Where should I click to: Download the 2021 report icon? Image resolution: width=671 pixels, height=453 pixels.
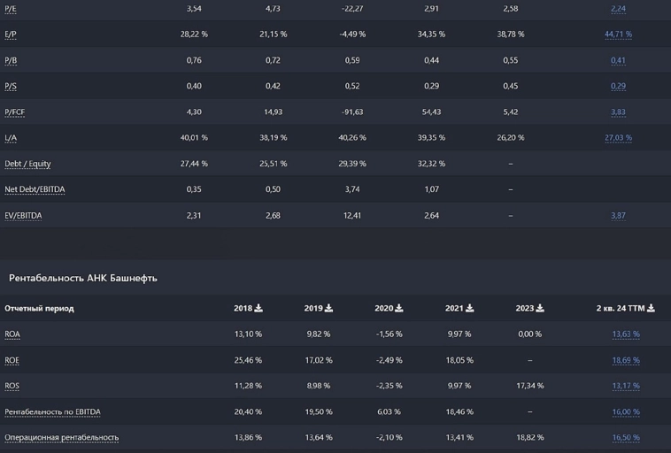[x=470, y=309]
